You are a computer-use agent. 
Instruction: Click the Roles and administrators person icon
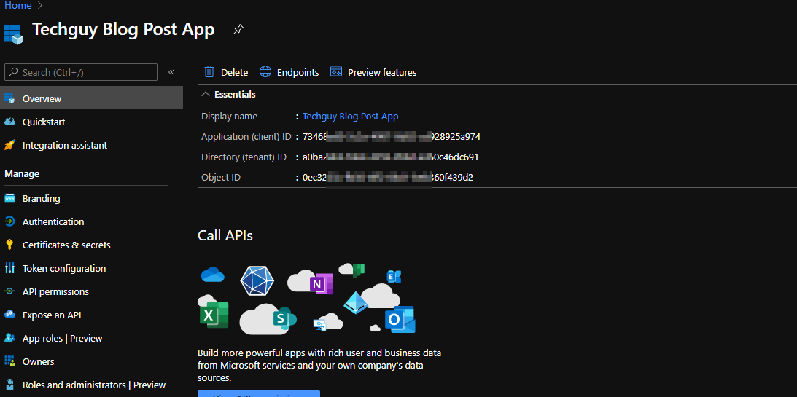pos(9,385)
